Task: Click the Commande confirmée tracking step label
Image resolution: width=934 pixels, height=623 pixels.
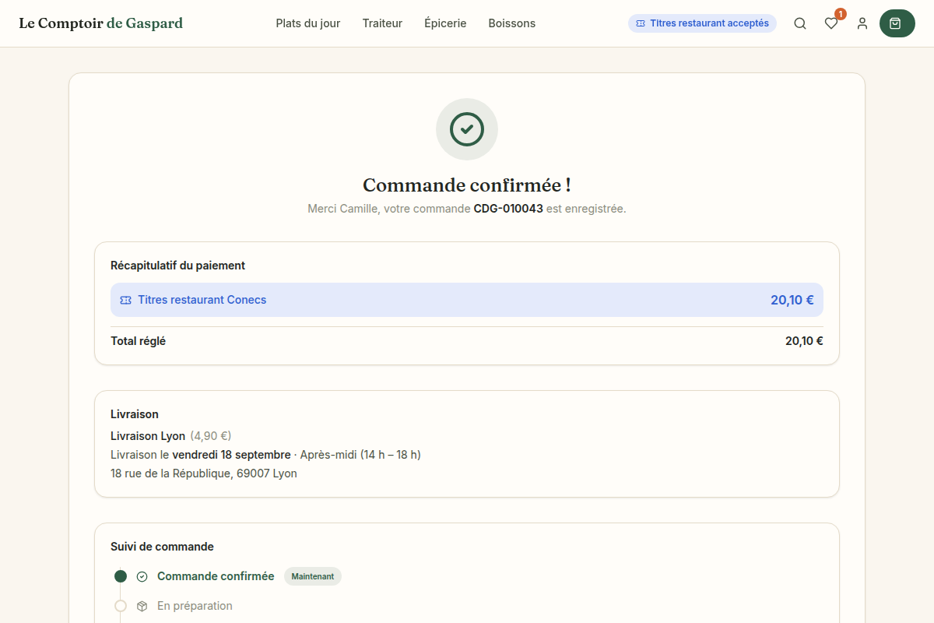Action: click(216, 576)
